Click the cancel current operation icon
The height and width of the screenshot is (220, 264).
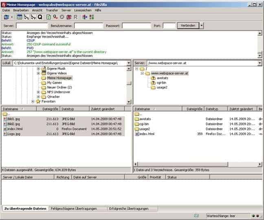point(62,17)
